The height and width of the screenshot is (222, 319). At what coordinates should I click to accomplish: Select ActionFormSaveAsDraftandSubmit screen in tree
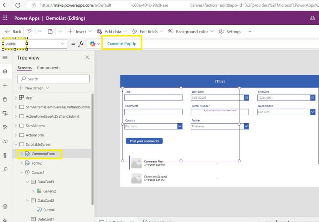[x=53, y=116]
